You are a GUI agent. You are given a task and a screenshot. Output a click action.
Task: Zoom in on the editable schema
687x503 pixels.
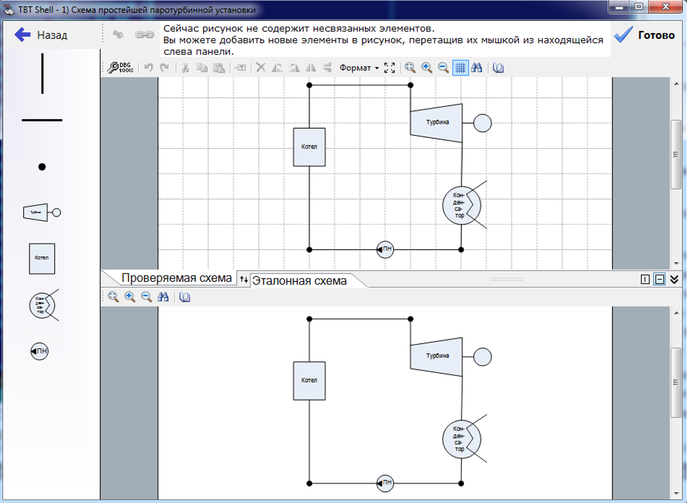click(x=427, y=68)
